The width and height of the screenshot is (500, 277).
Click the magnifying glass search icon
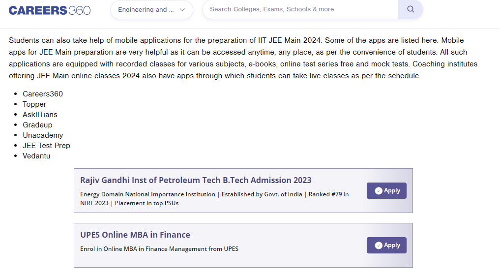pos(411,9)
